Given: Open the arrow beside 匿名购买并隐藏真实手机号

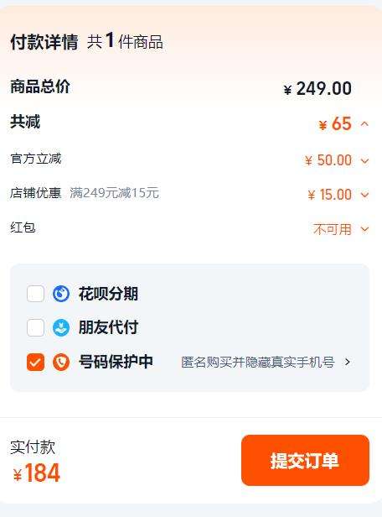Looking at the screenshot, I should point(348,362).
